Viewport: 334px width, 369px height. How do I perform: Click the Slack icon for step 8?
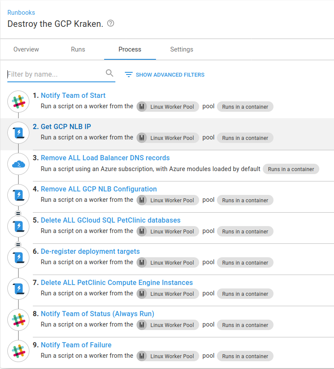pyautogui.click(x=18, y=320)
